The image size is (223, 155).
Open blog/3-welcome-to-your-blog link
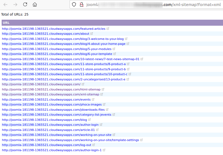pos(63,39)
